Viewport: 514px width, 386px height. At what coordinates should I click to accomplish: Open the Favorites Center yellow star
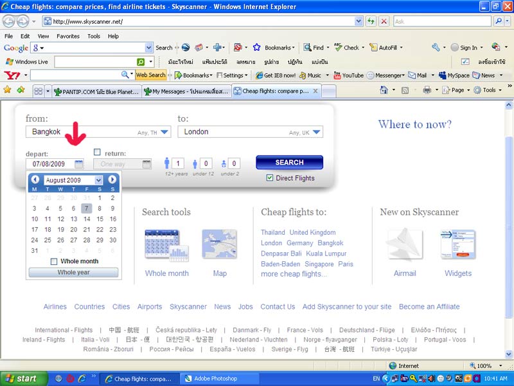pyautogui.click(x=7, y=89)
